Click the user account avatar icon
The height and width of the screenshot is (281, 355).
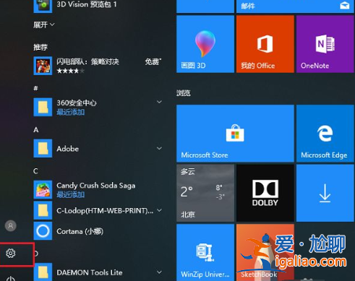click(x=11, y=225)
